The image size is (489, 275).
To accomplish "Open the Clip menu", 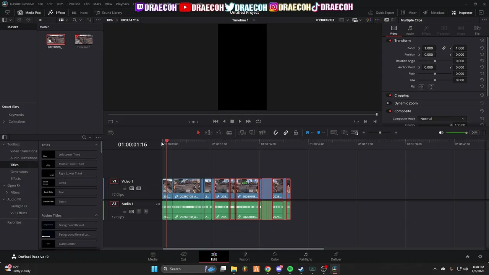I will click(x=87, y=4).
